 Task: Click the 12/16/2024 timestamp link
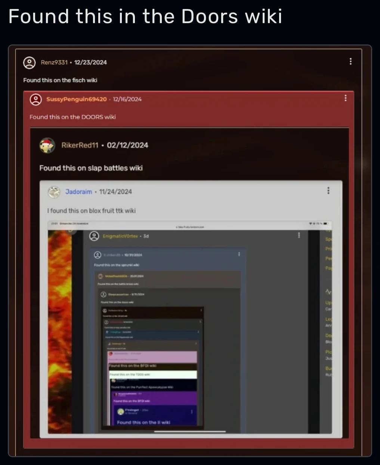pyautogui.click(x=127, y=99)
